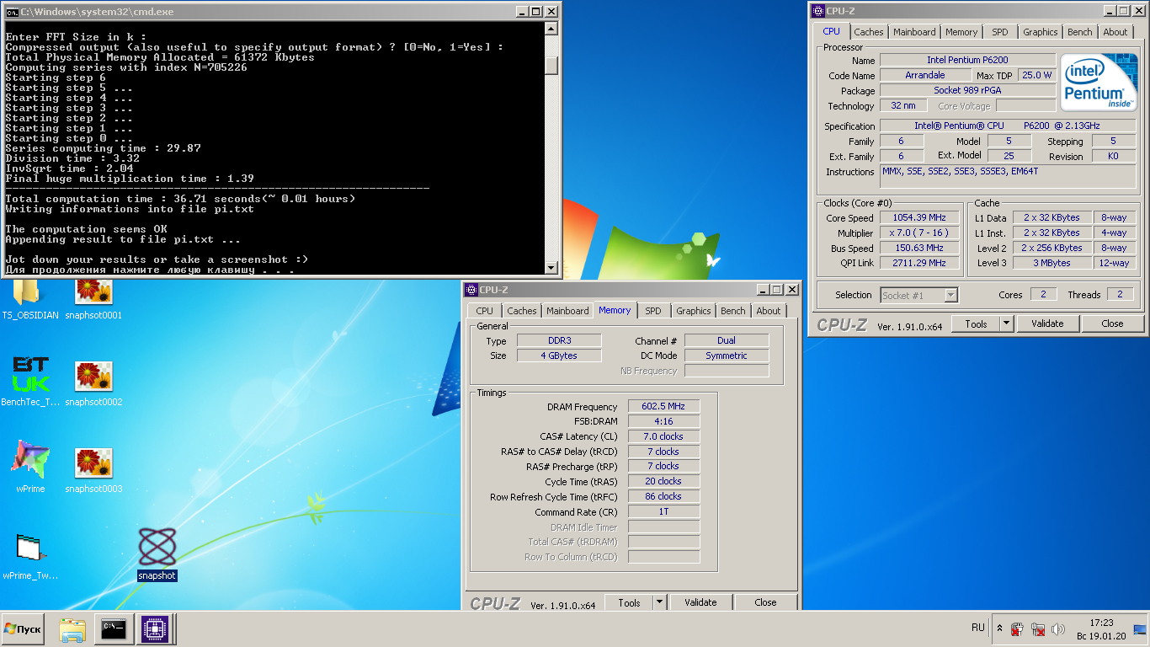Expand the Tools dropdown arrow in the CPU-Z Memory window
1150x647 pixels.
pyautogui.click(x=660, y=602)
